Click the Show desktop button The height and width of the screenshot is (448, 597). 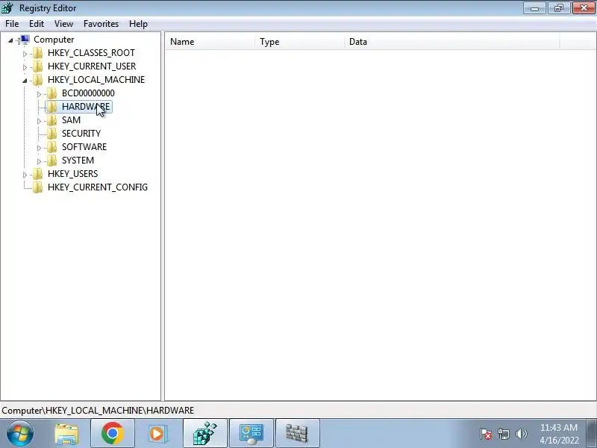[591, 433]
